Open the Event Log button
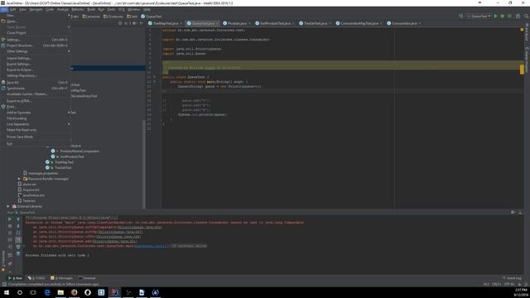 [512, 278]
